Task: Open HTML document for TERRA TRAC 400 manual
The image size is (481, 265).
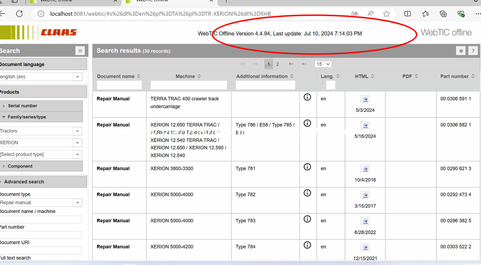Action: 365,100
